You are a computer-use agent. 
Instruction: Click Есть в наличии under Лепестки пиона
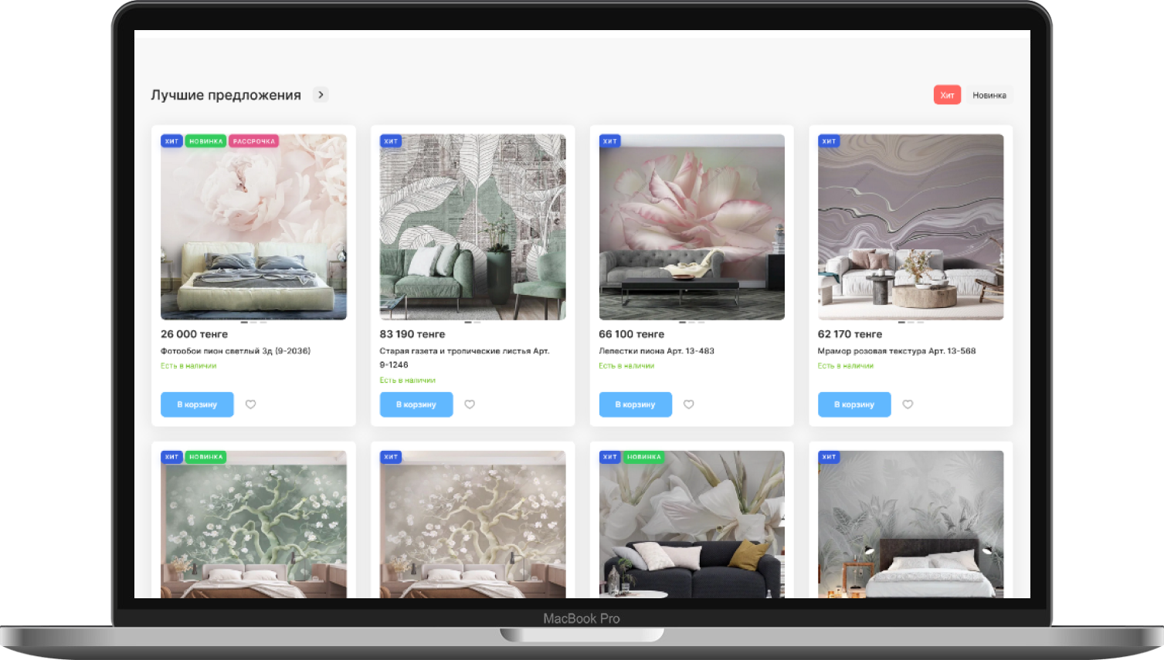[x=626, y=366]
